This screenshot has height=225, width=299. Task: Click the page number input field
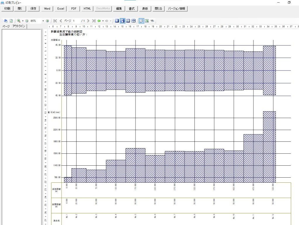coord(76,21)
